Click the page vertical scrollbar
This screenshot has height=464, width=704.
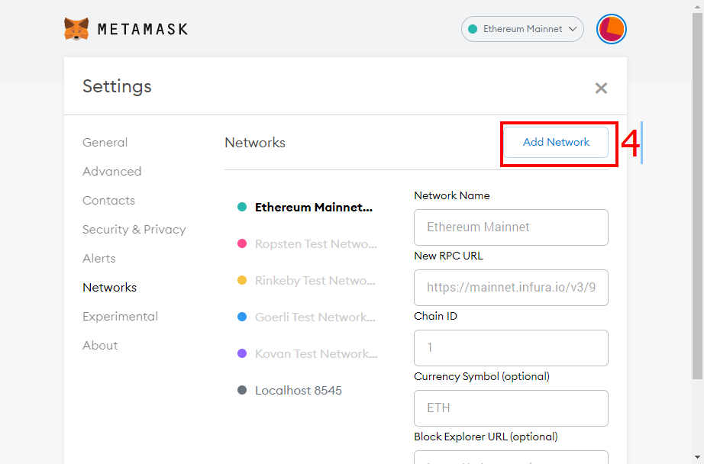coord(697,195)
